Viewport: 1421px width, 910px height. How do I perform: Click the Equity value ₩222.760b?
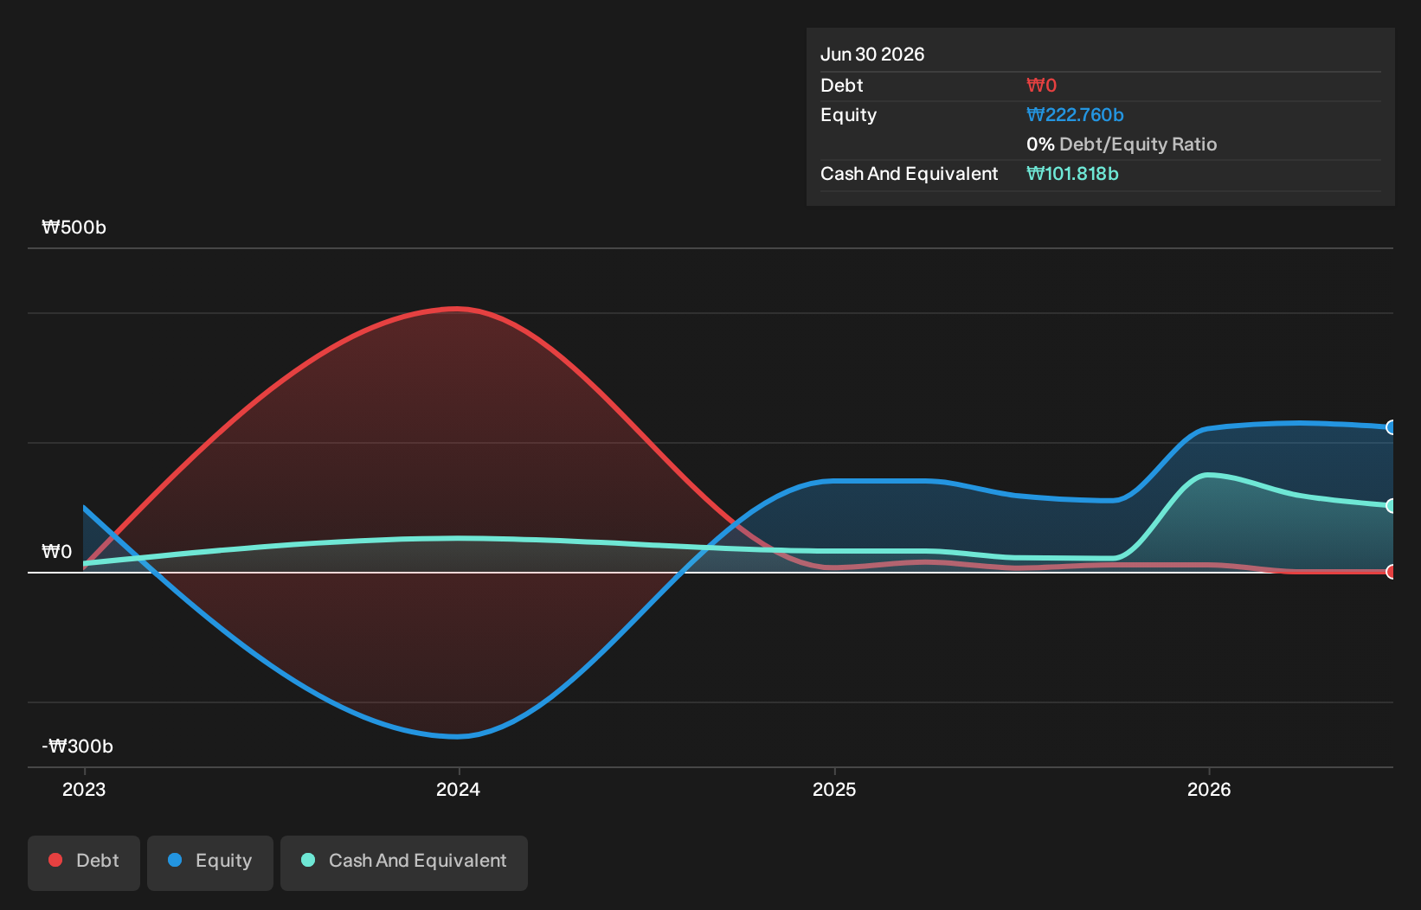tap(1075, 115)
